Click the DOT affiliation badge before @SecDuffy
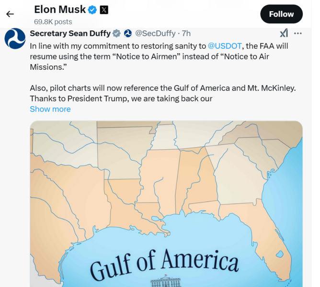 [x=127, y=33]
